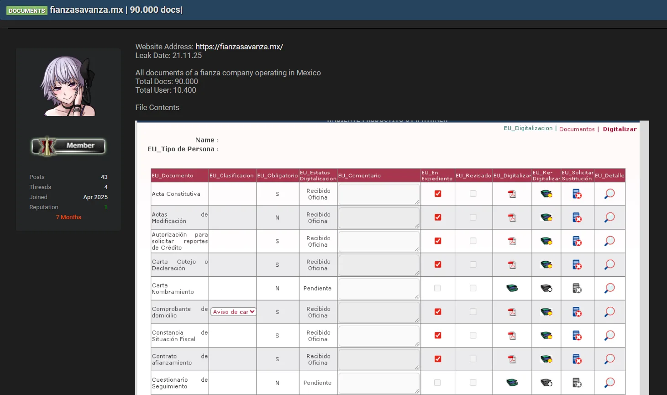The image size is (667, 395).
Task: Click the comment field for Carta Nombramiento
Action: (378, 288)
